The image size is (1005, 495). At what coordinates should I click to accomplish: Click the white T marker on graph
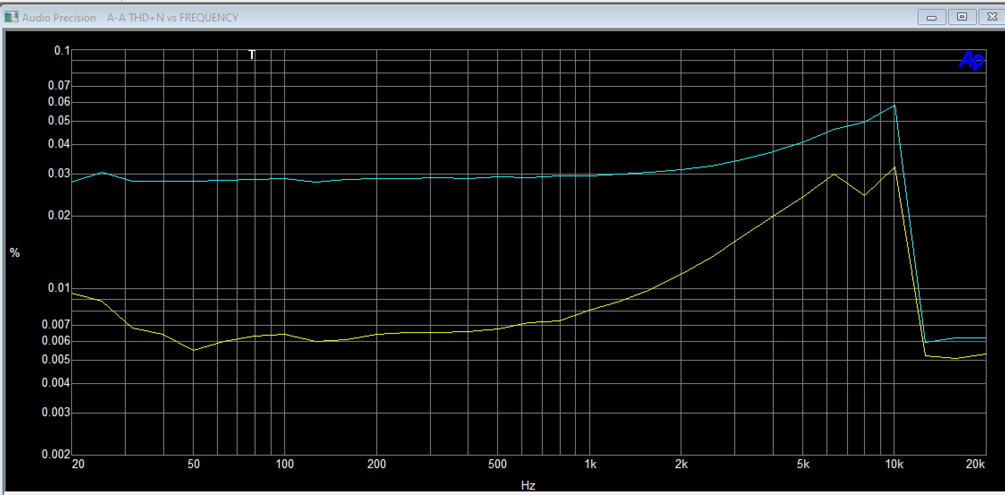click(252, 55)
